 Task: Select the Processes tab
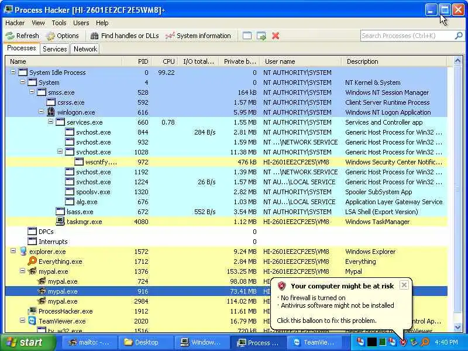pos(22,49)
